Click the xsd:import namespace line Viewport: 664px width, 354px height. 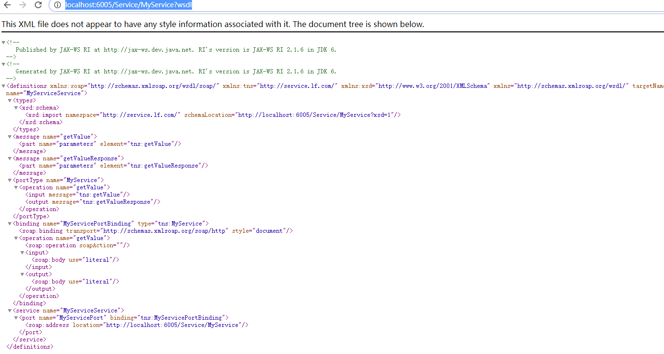213,115
